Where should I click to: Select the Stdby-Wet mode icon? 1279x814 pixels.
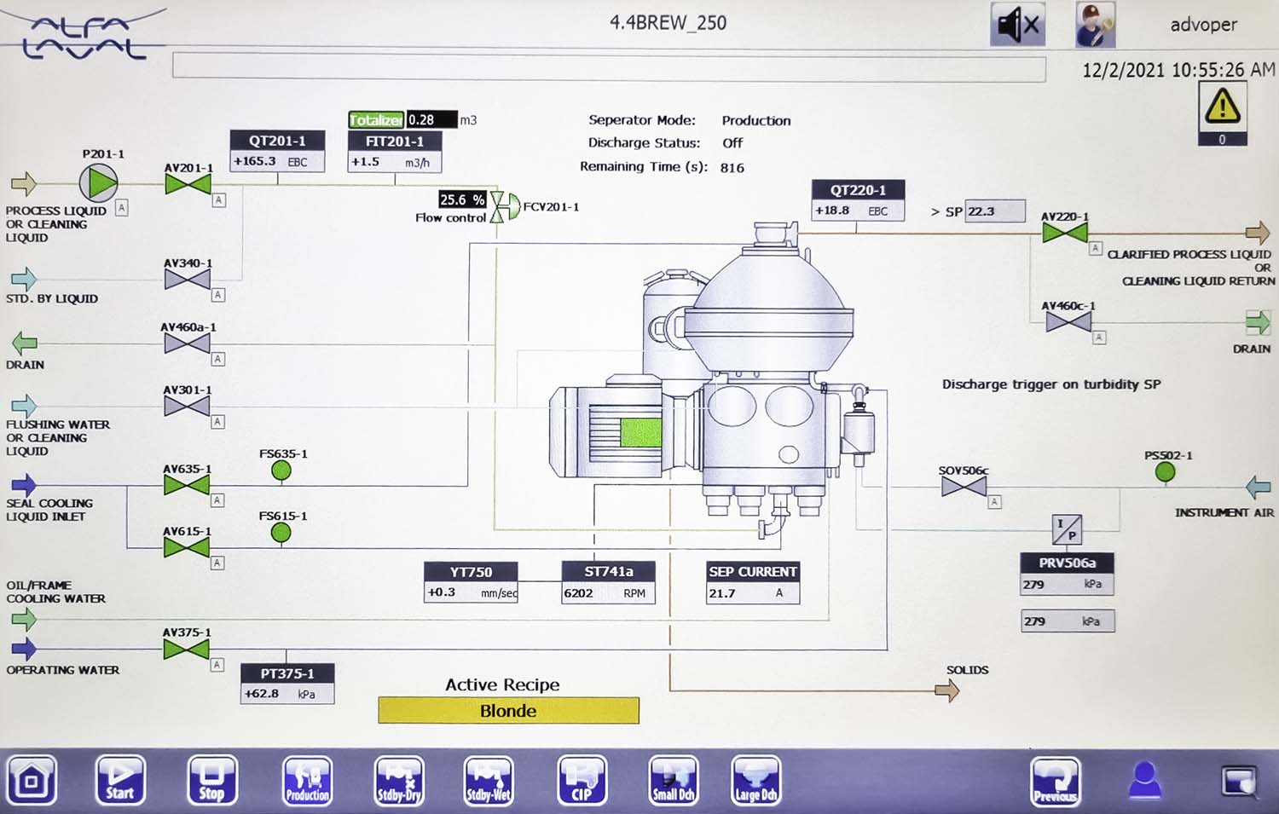click(x=489, y=780)
